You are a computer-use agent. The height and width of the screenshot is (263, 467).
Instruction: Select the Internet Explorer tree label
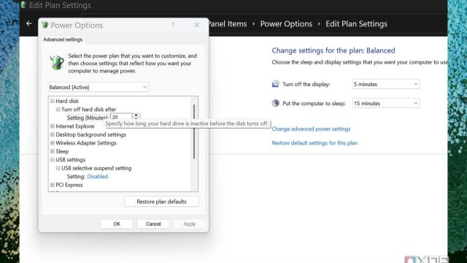[75, 126]
